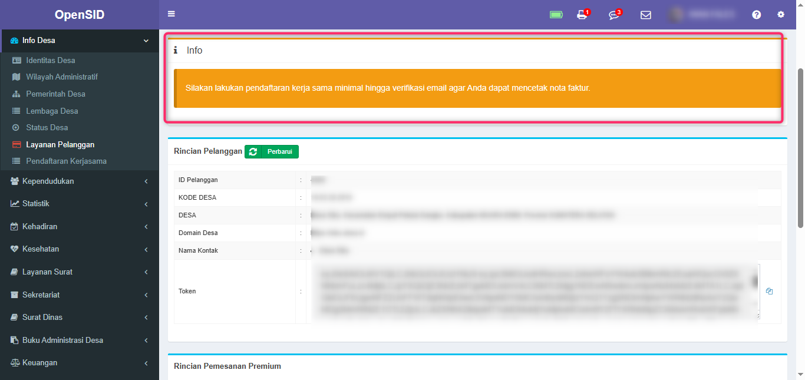Click the Pemerintah Desa sitemap icon

16,94
